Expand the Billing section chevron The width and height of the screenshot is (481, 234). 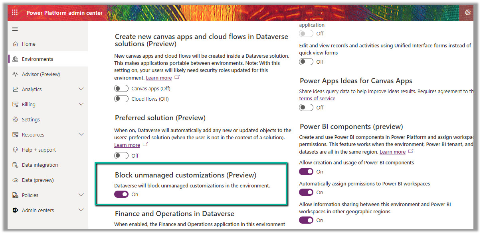click(81, 104)
